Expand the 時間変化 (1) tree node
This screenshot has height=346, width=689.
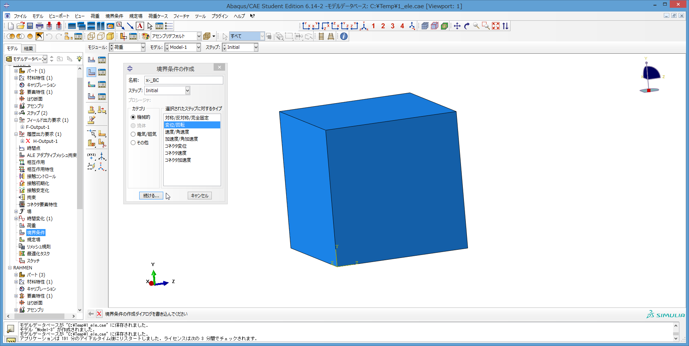click(x=16, y=218)
